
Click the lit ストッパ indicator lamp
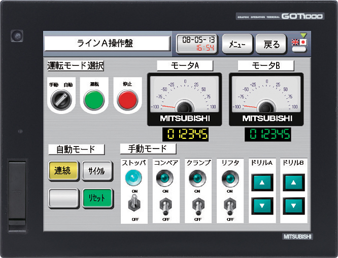click(x=133, y=177)
